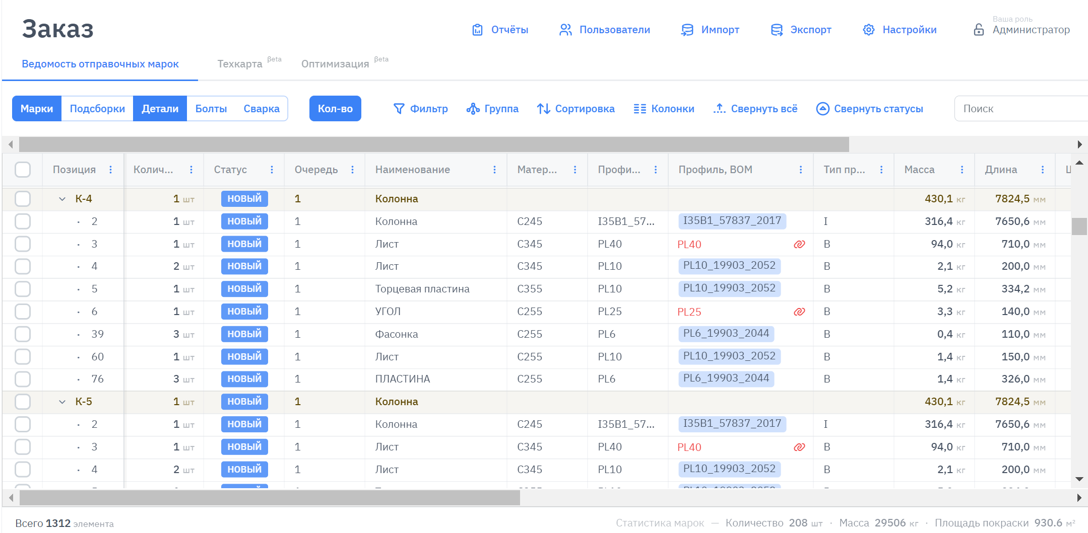Click link icon in K-5 PL40 row
The width and height of the screenshot is (1088, 533).
pyautogui.click(x=799, y=447)
